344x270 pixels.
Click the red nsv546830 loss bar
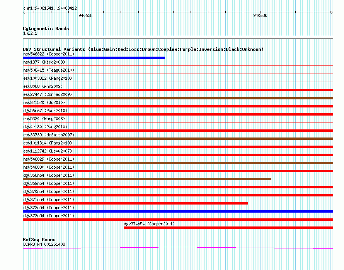tap(178, 171)
